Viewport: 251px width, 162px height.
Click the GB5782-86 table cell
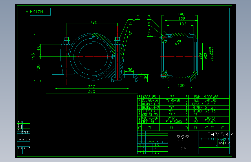[150, 100]
